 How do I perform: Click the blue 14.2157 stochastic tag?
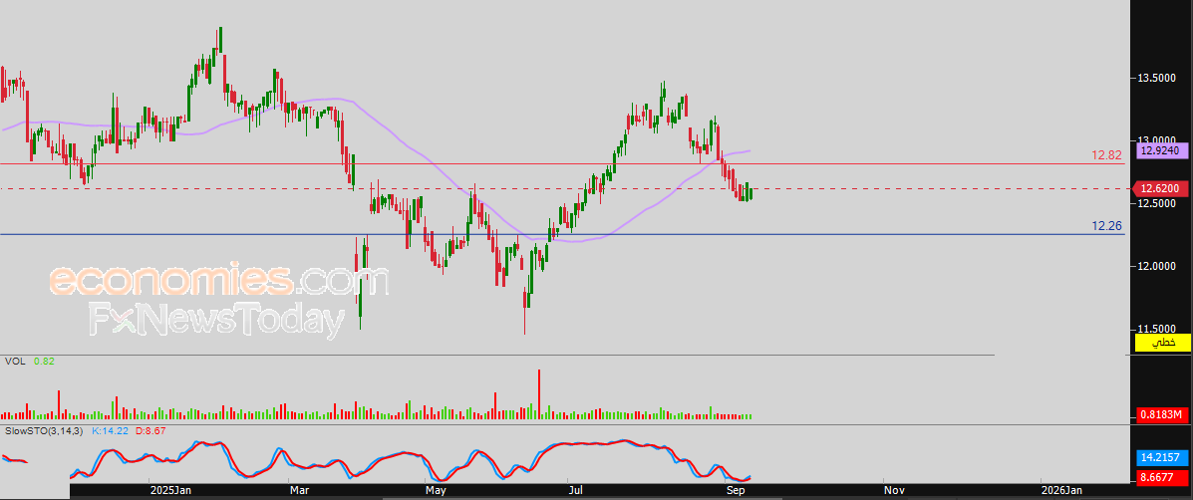[x=1162, y=458]
